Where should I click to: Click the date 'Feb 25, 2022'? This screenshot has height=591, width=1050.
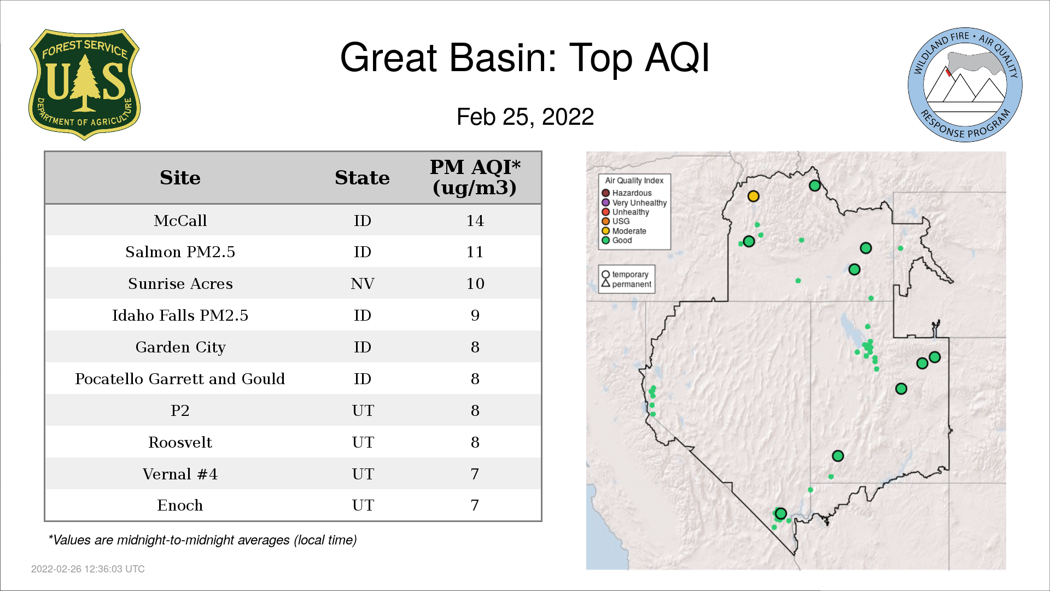pyautogui.click(x=525, y=117)
